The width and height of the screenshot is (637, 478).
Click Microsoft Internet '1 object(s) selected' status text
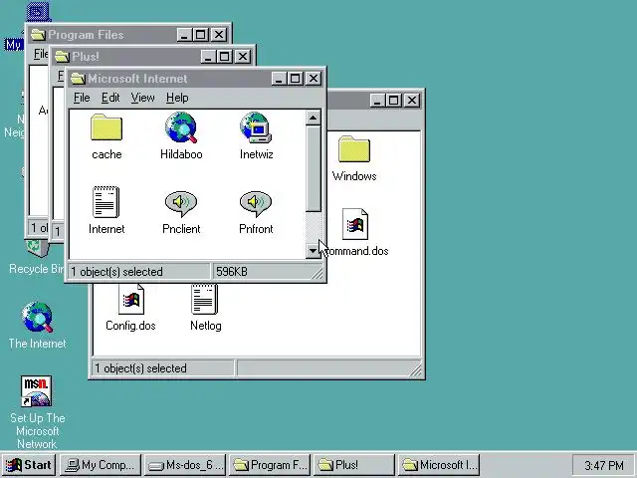[x=116, y=272]
